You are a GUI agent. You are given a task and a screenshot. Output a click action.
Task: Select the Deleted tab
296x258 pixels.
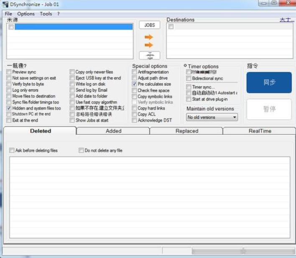[41, 131]
